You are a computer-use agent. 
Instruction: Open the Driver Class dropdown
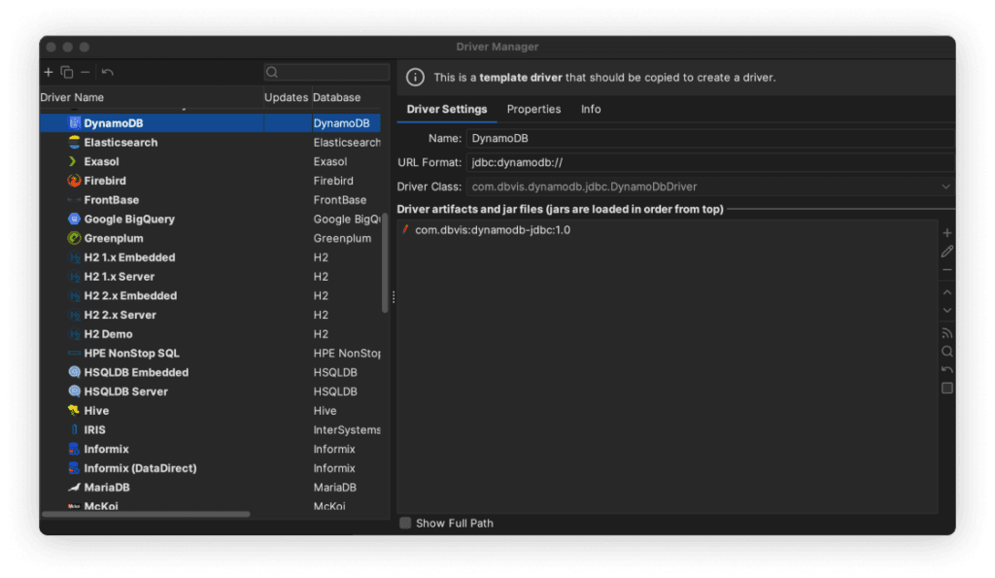[x=946, y=187]
